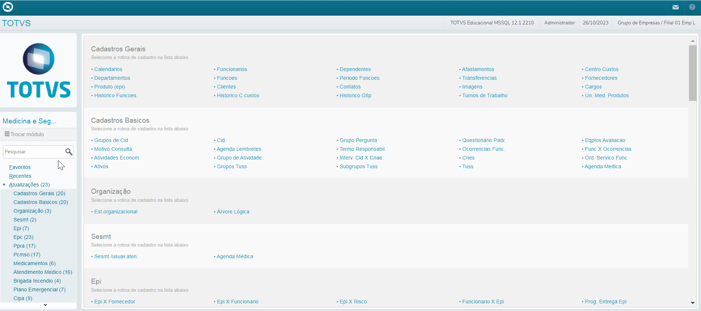Click the Trocar módulo hamburger icon
The height and width of the screenshot is (311, 701).
pos(7,134)
